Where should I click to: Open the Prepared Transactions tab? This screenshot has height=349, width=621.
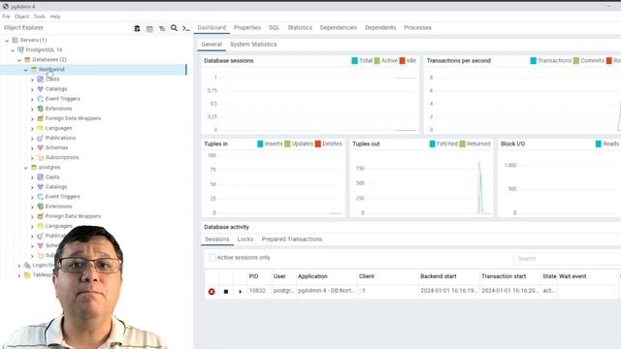pos(291,239)
